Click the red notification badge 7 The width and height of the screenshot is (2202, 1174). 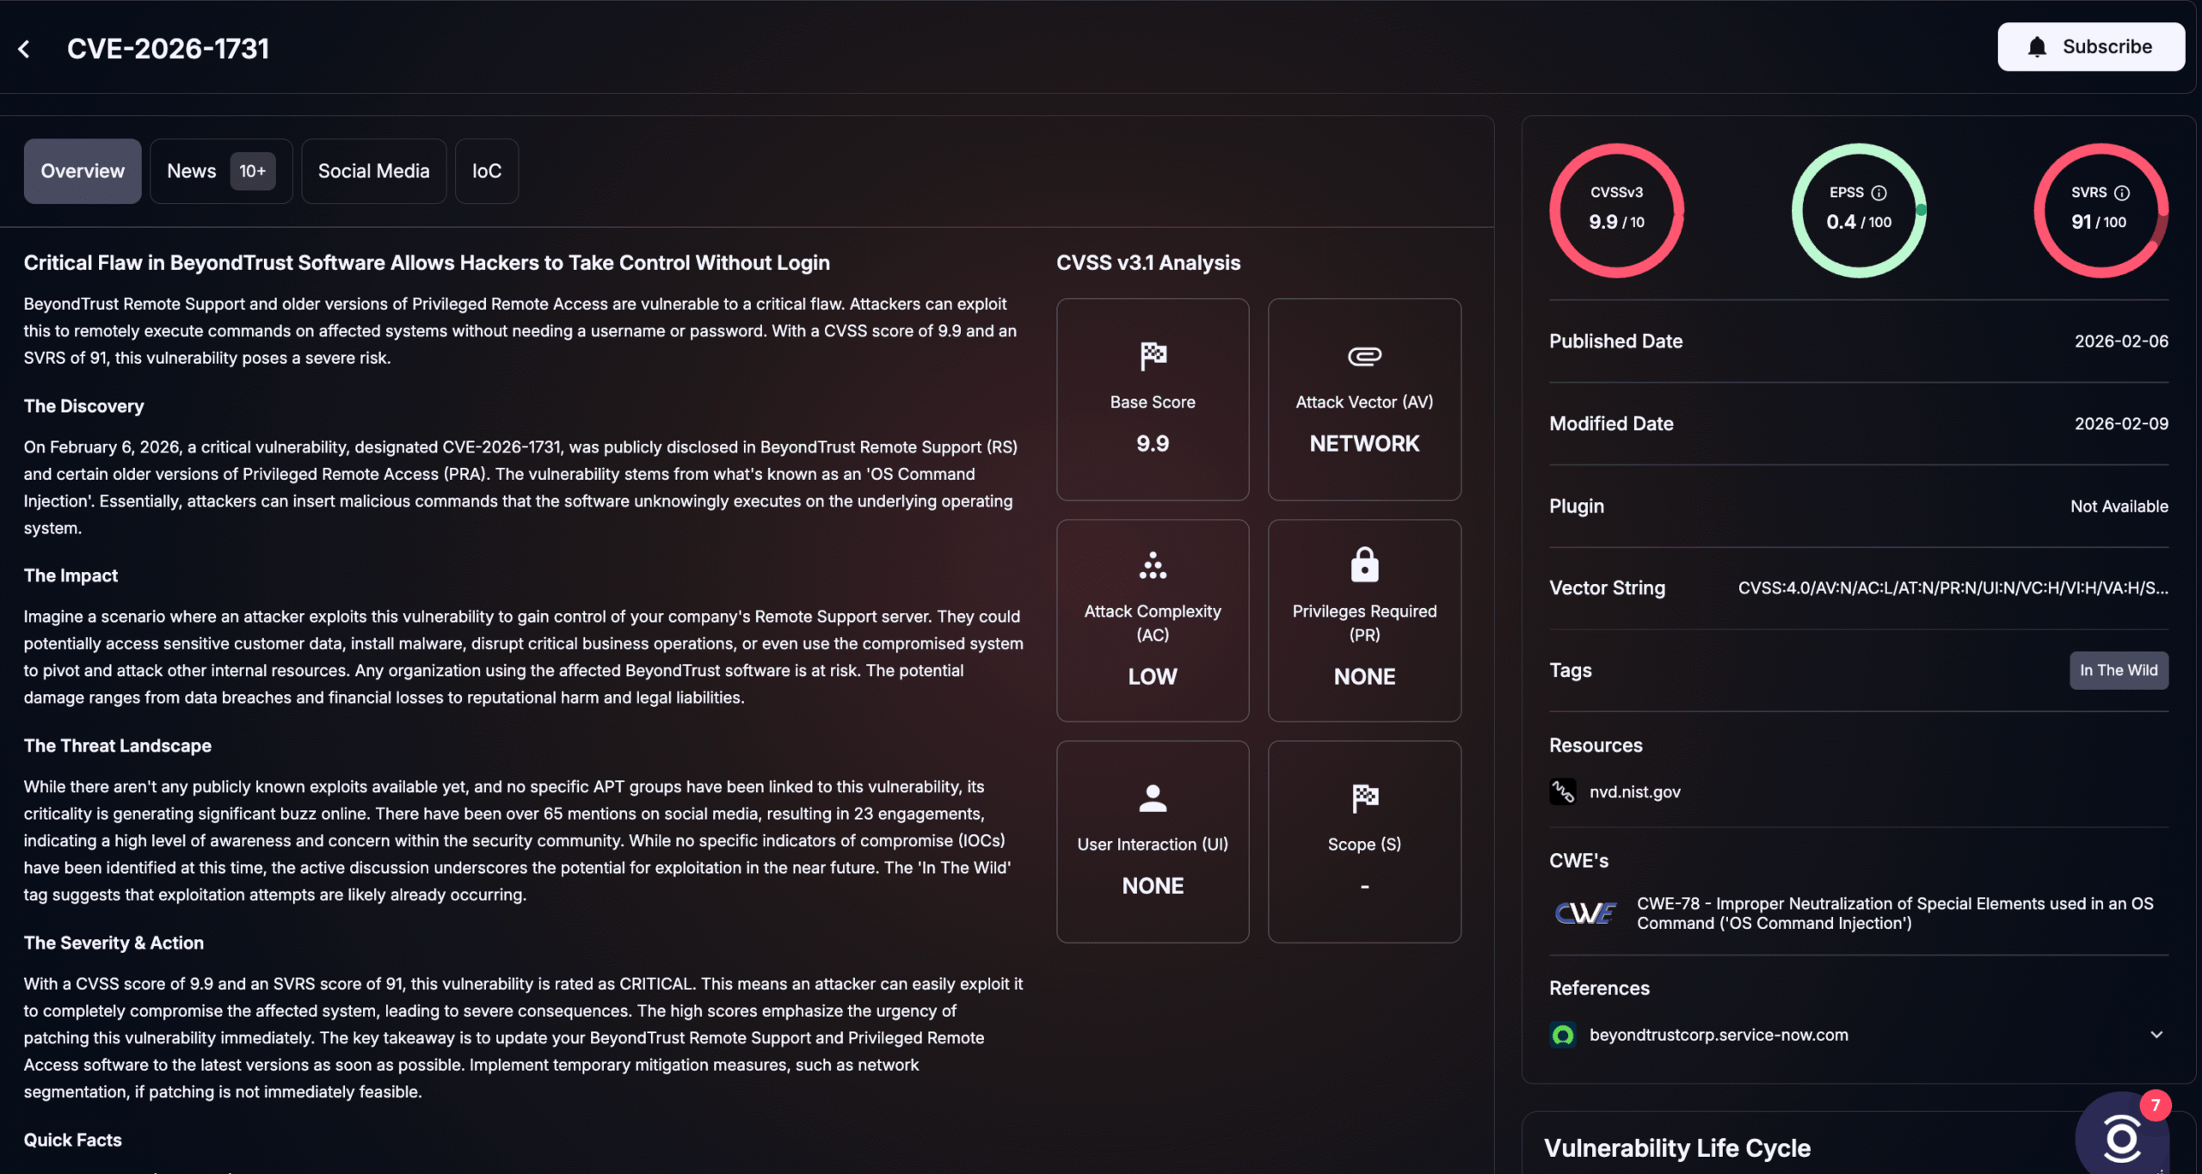point(2155,1105)
